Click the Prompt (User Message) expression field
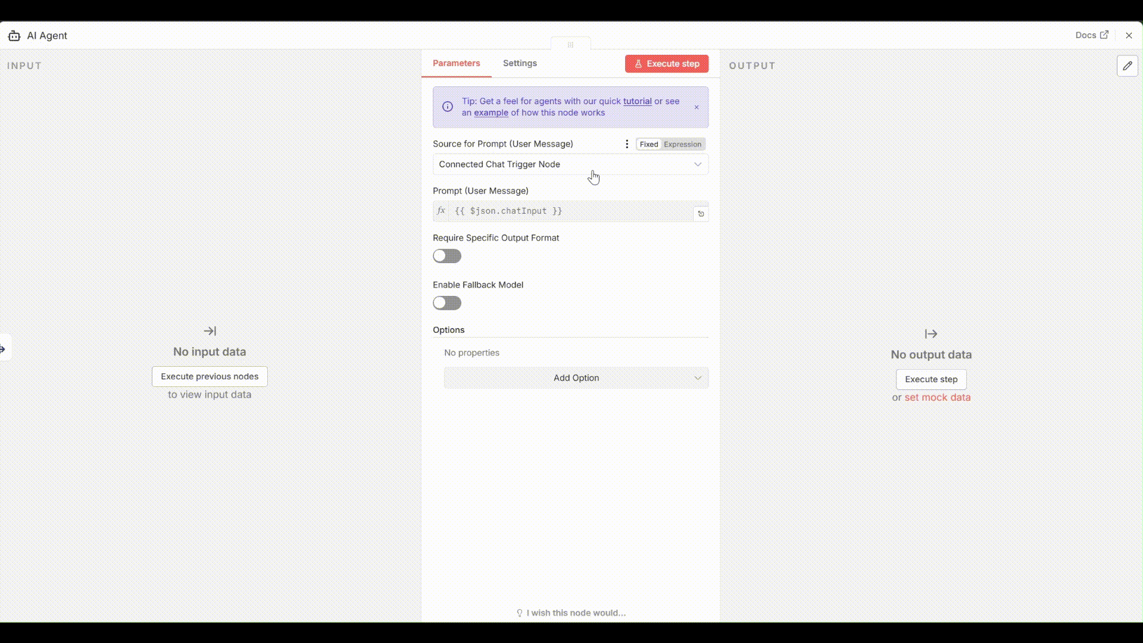This screenshot has width=1143, height=643. click(570, 211)
